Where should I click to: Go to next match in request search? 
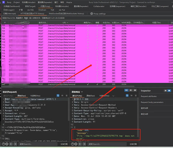tap(15, 144)
